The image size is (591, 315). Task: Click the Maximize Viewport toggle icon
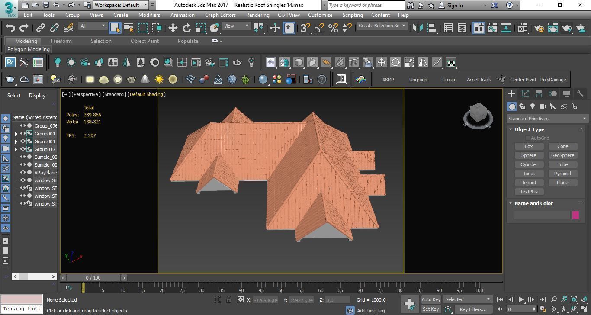[584, 309]
